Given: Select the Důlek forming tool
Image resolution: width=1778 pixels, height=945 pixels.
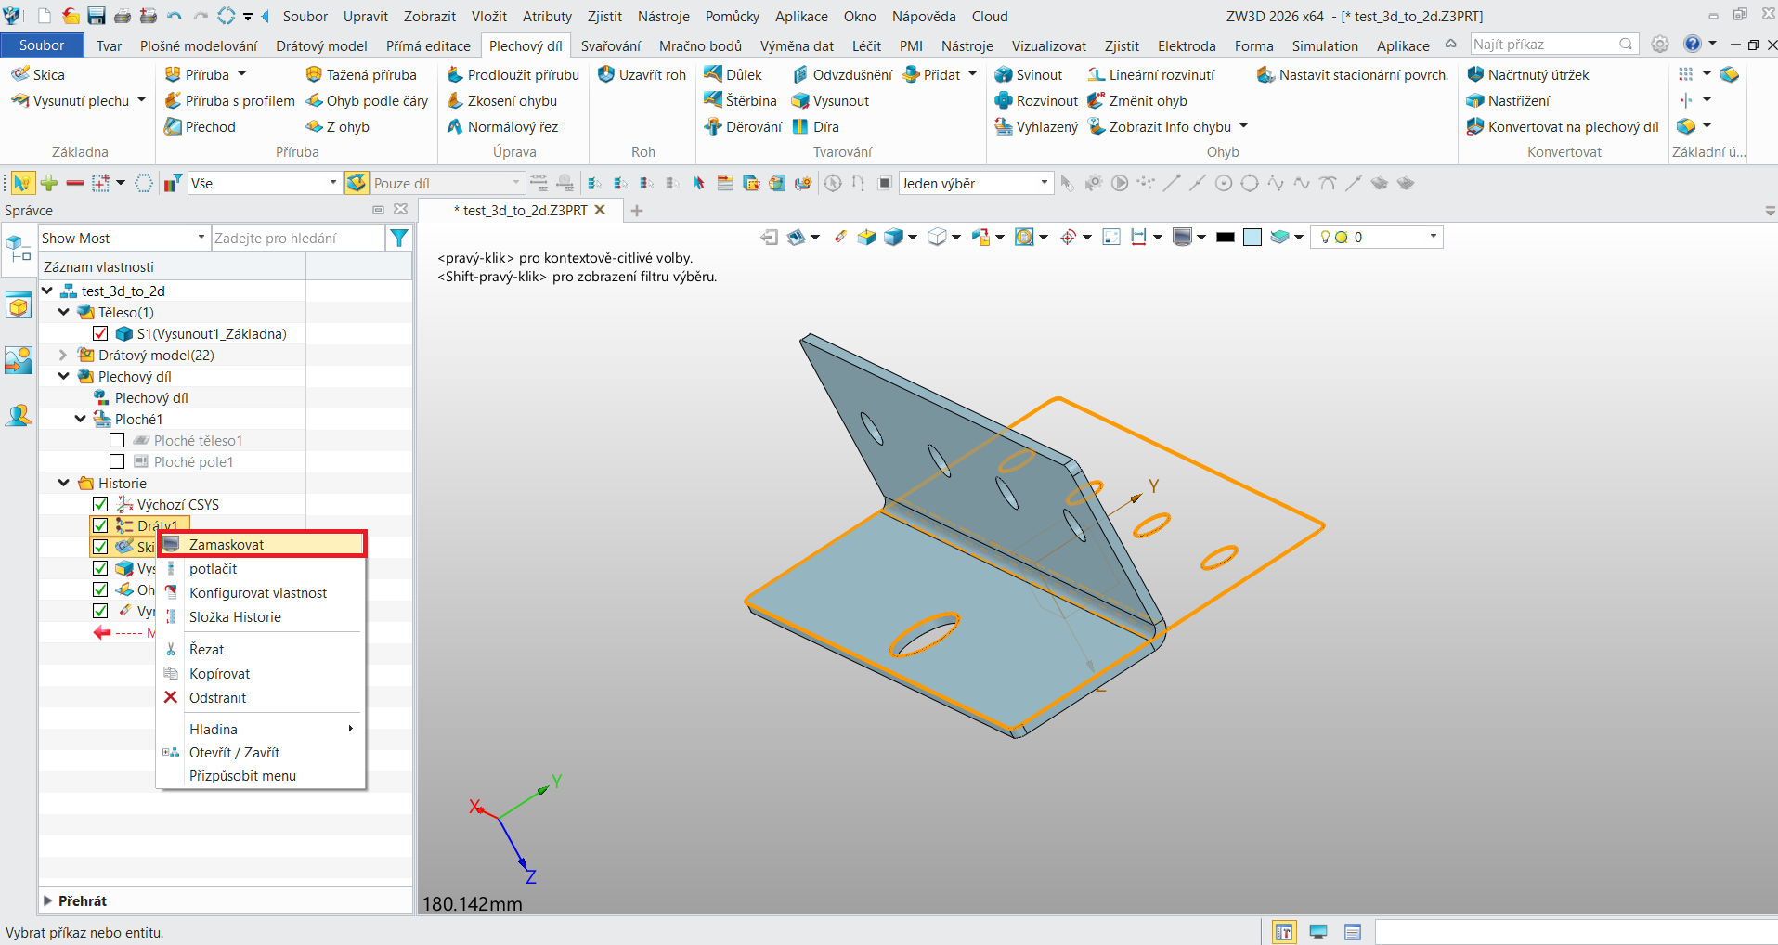Looking at the screenshot, I should (x=733, y=74).
